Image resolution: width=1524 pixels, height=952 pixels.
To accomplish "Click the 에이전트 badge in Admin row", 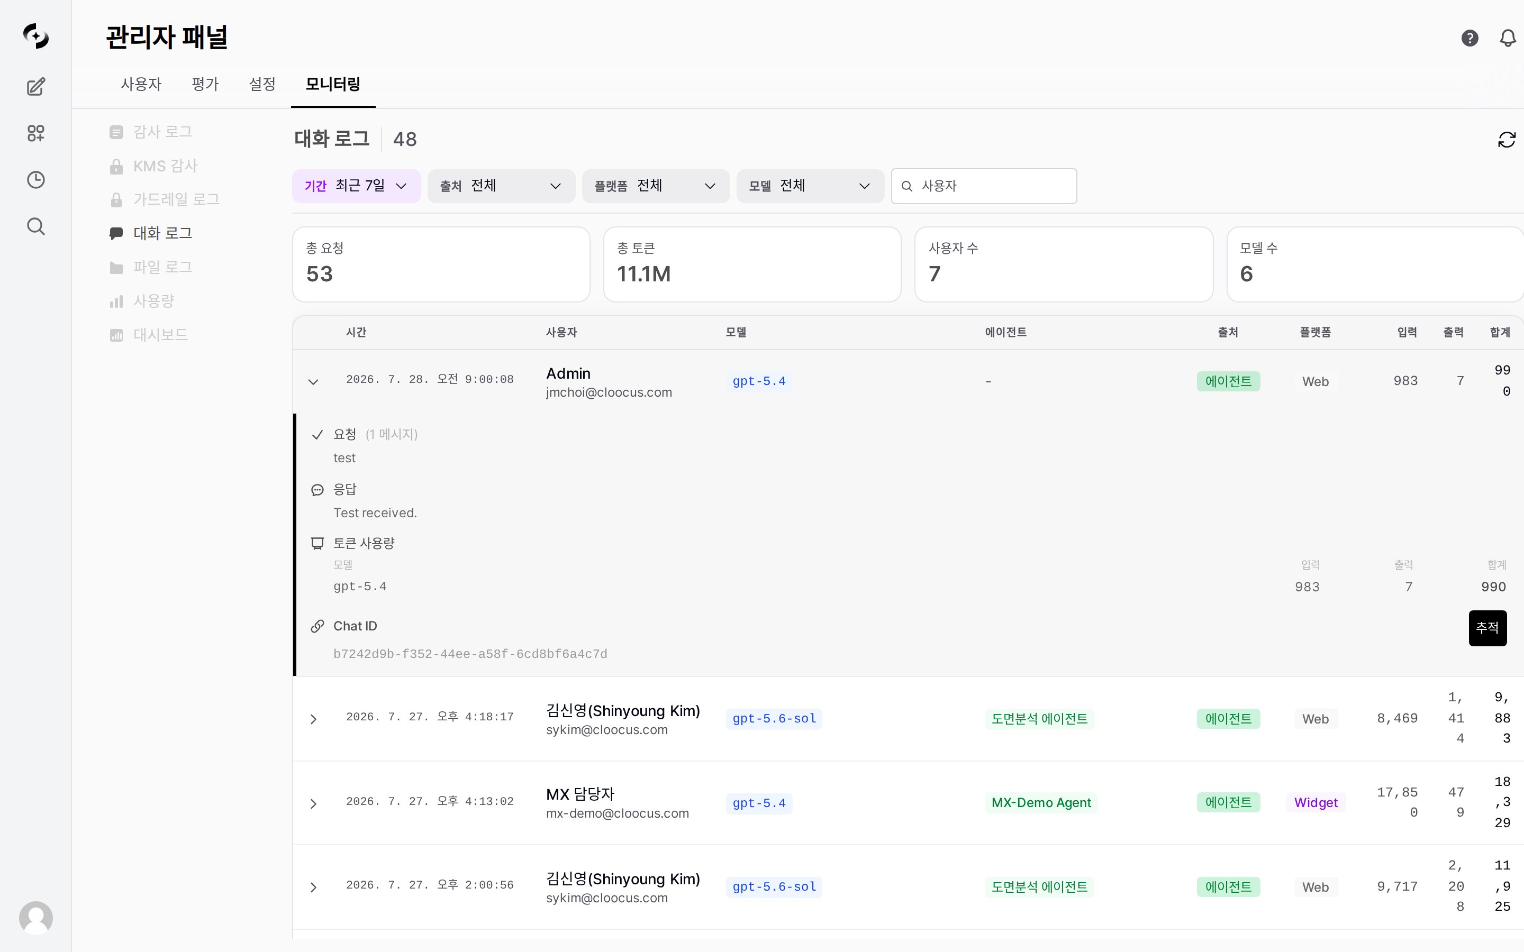I will point(1228,381).
